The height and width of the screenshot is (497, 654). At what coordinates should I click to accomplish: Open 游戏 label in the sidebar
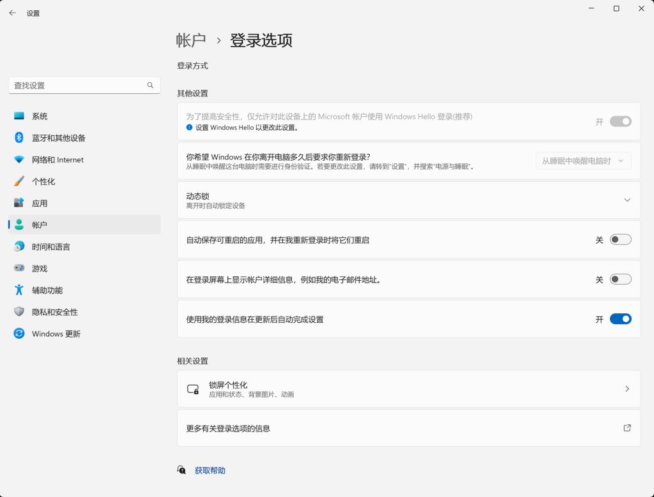coord(40,269)
